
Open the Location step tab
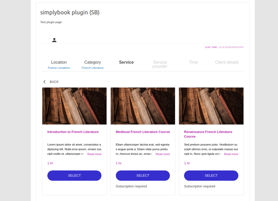[59, 62]
